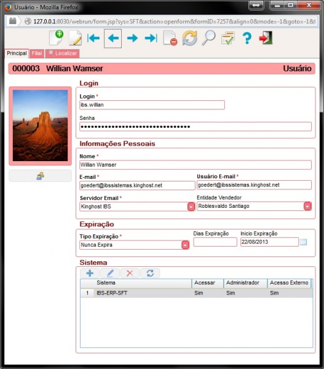324x369 pixels.
Task: Select the IBS-ERP-SFT row in Sistema grid
Action: tap(197, 293)
